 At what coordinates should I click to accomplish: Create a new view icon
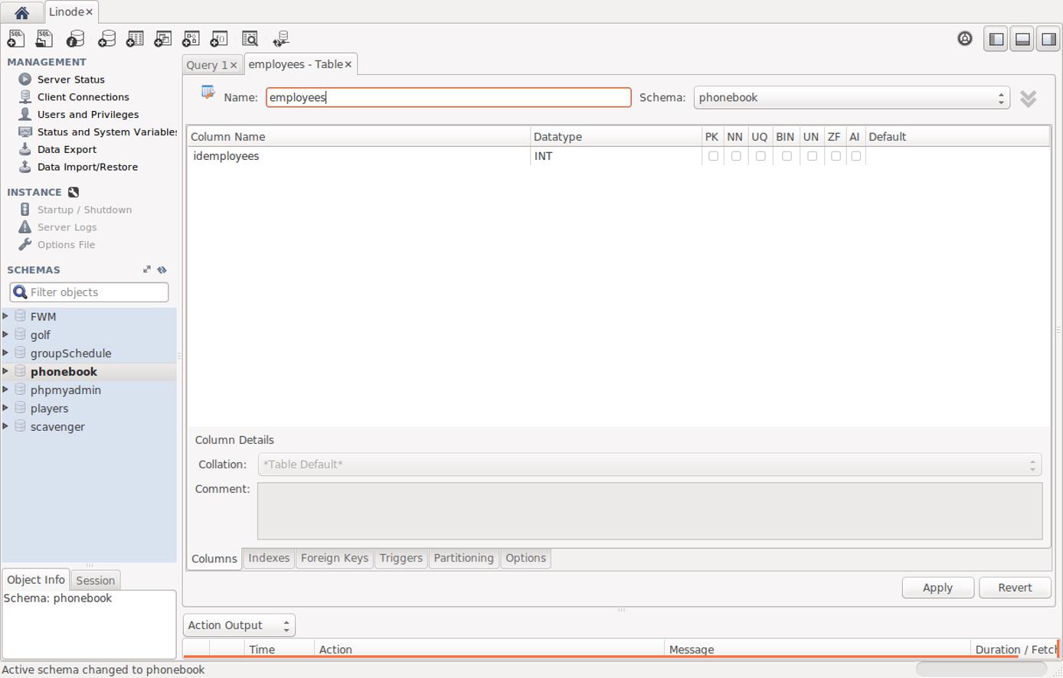pos(162,38)
